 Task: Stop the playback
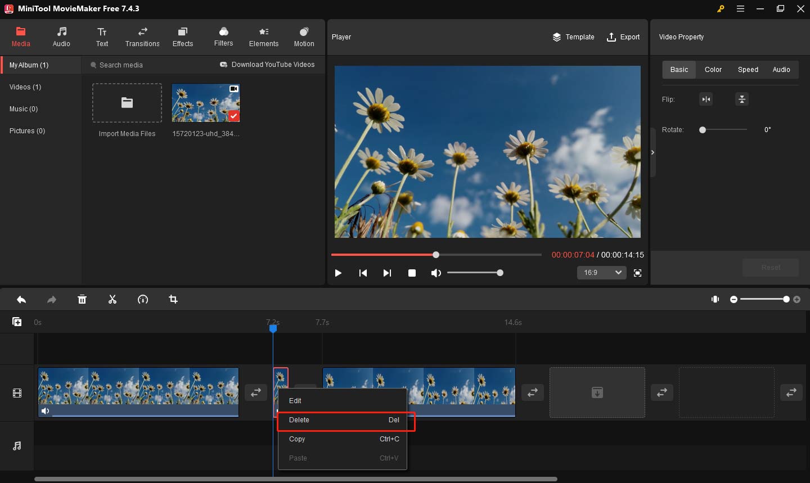(x=412, y=273)
